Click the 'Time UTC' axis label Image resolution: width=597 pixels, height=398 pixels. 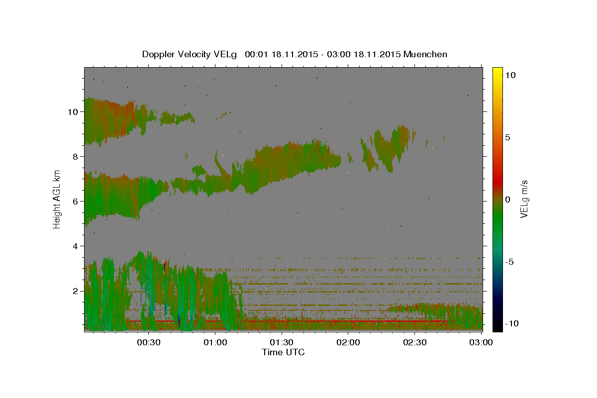pos(283,352)
